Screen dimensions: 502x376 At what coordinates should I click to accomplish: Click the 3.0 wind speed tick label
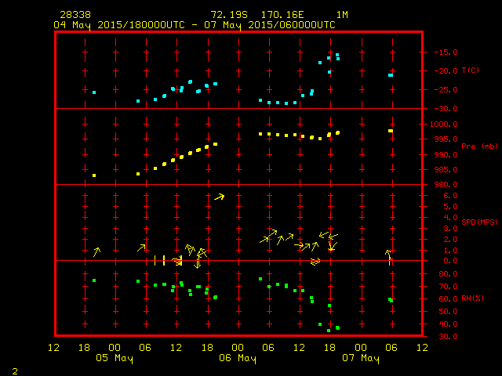(450, 229)
